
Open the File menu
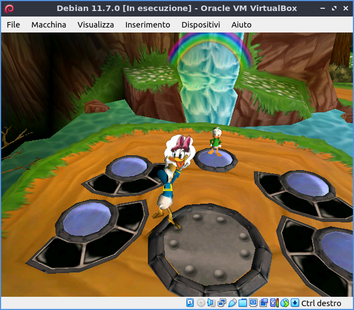pyautogui.click(x=13, y=25)
